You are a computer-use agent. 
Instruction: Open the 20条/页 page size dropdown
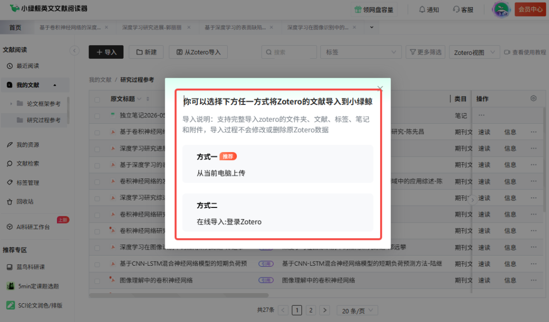[357, 310]
